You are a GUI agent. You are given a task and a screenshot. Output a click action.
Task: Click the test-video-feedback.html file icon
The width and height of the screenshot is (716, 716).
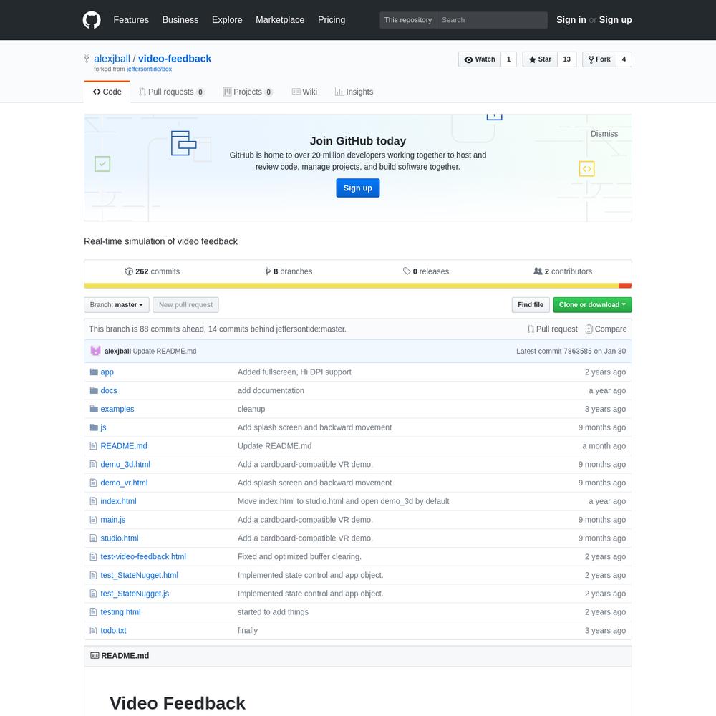pyautogui.click(x=94, y=556)
